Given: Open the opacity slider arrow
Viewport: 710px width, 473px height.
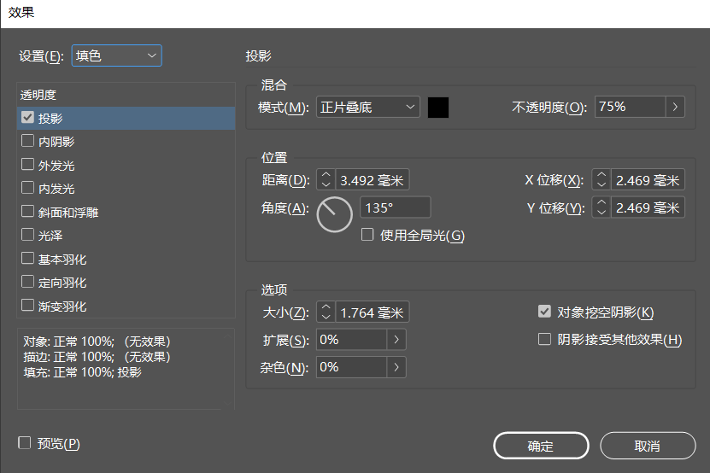Looking at the screenshot, I should (676, 107).
